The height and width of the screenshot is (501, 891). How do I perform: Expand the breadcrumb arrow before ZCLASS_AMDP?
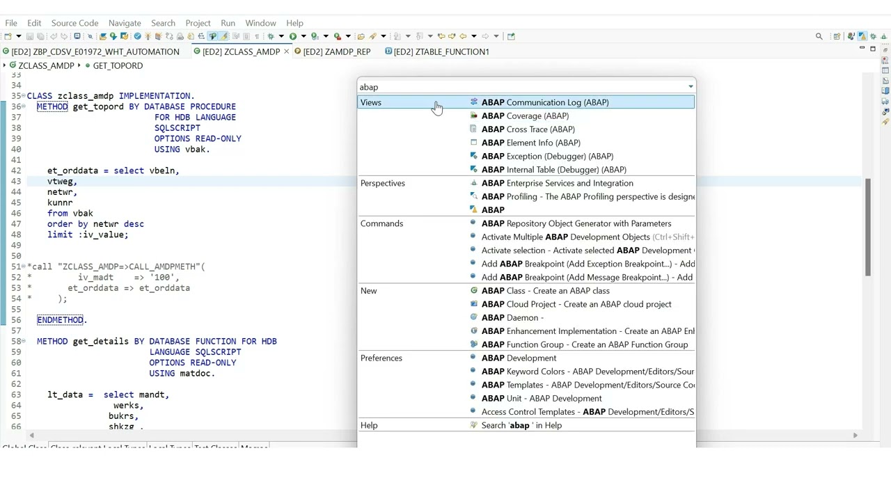(x=5, y=65)
